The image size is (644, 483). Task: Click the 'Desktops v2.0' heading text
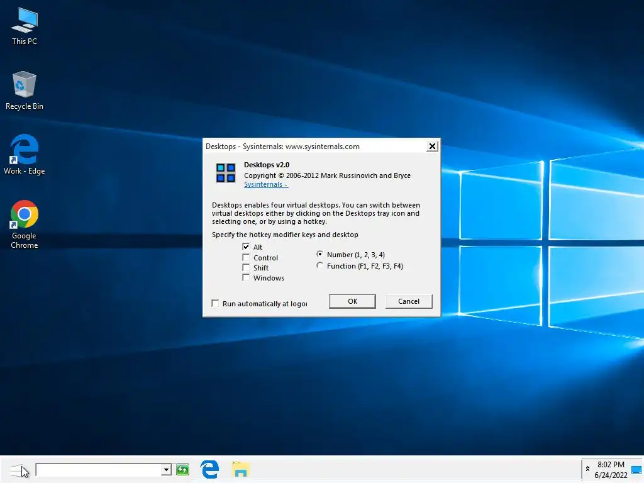[x=267, y=165]
